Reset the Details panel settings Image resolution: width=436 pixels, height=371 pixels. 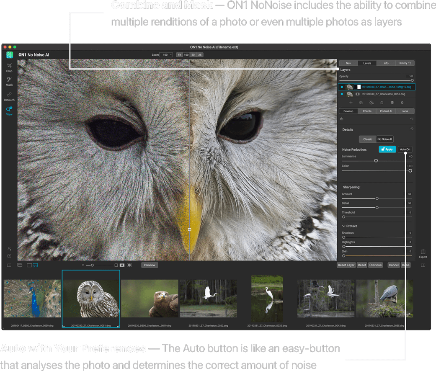pos(412,129)
